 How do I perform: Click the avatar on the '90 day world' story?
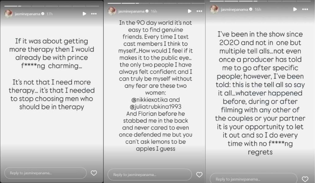[112, 11]
